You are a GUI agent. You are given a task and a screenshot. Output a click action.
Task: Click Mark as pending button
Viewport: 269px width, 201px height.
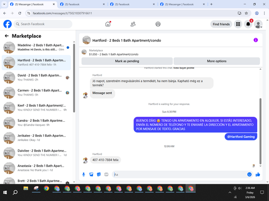tap(127, 61)
